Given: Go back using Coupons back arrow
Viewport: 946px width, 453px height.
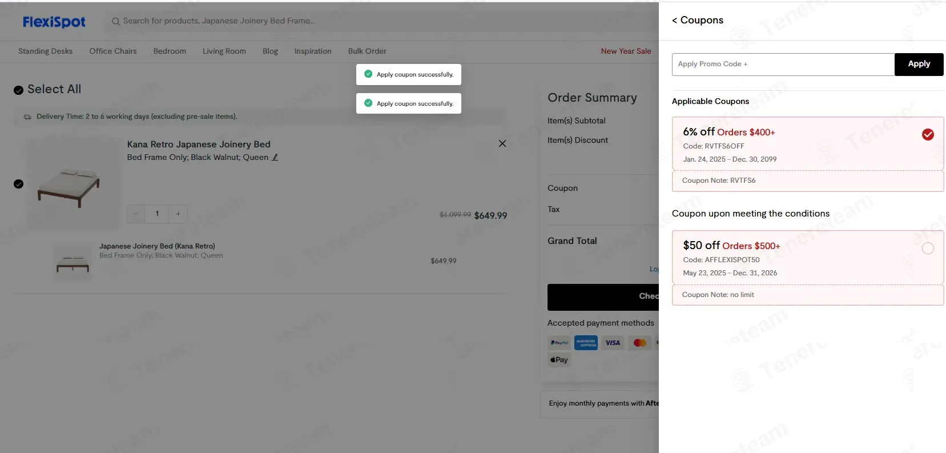Looking at the screenshot, I should coord(674,21).
